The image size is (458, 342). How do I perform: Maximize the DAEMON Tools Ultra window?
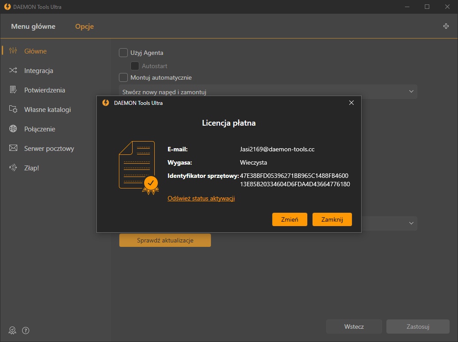(x=427, y=7)
